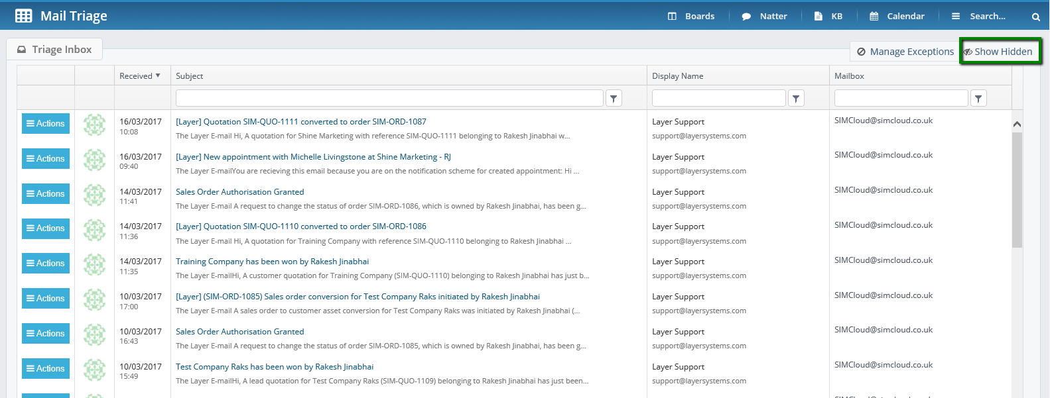Click received date 16/03/2017 09:40
The image size is (1050, 398).
pyautogui.click(x=141, y=162)
